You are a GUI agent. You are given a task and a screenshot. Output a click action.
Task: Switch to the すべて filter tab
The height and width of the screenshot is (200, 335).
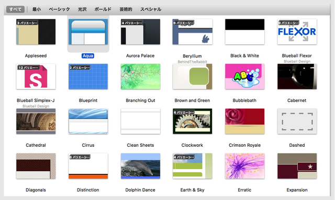click(15, 9)
